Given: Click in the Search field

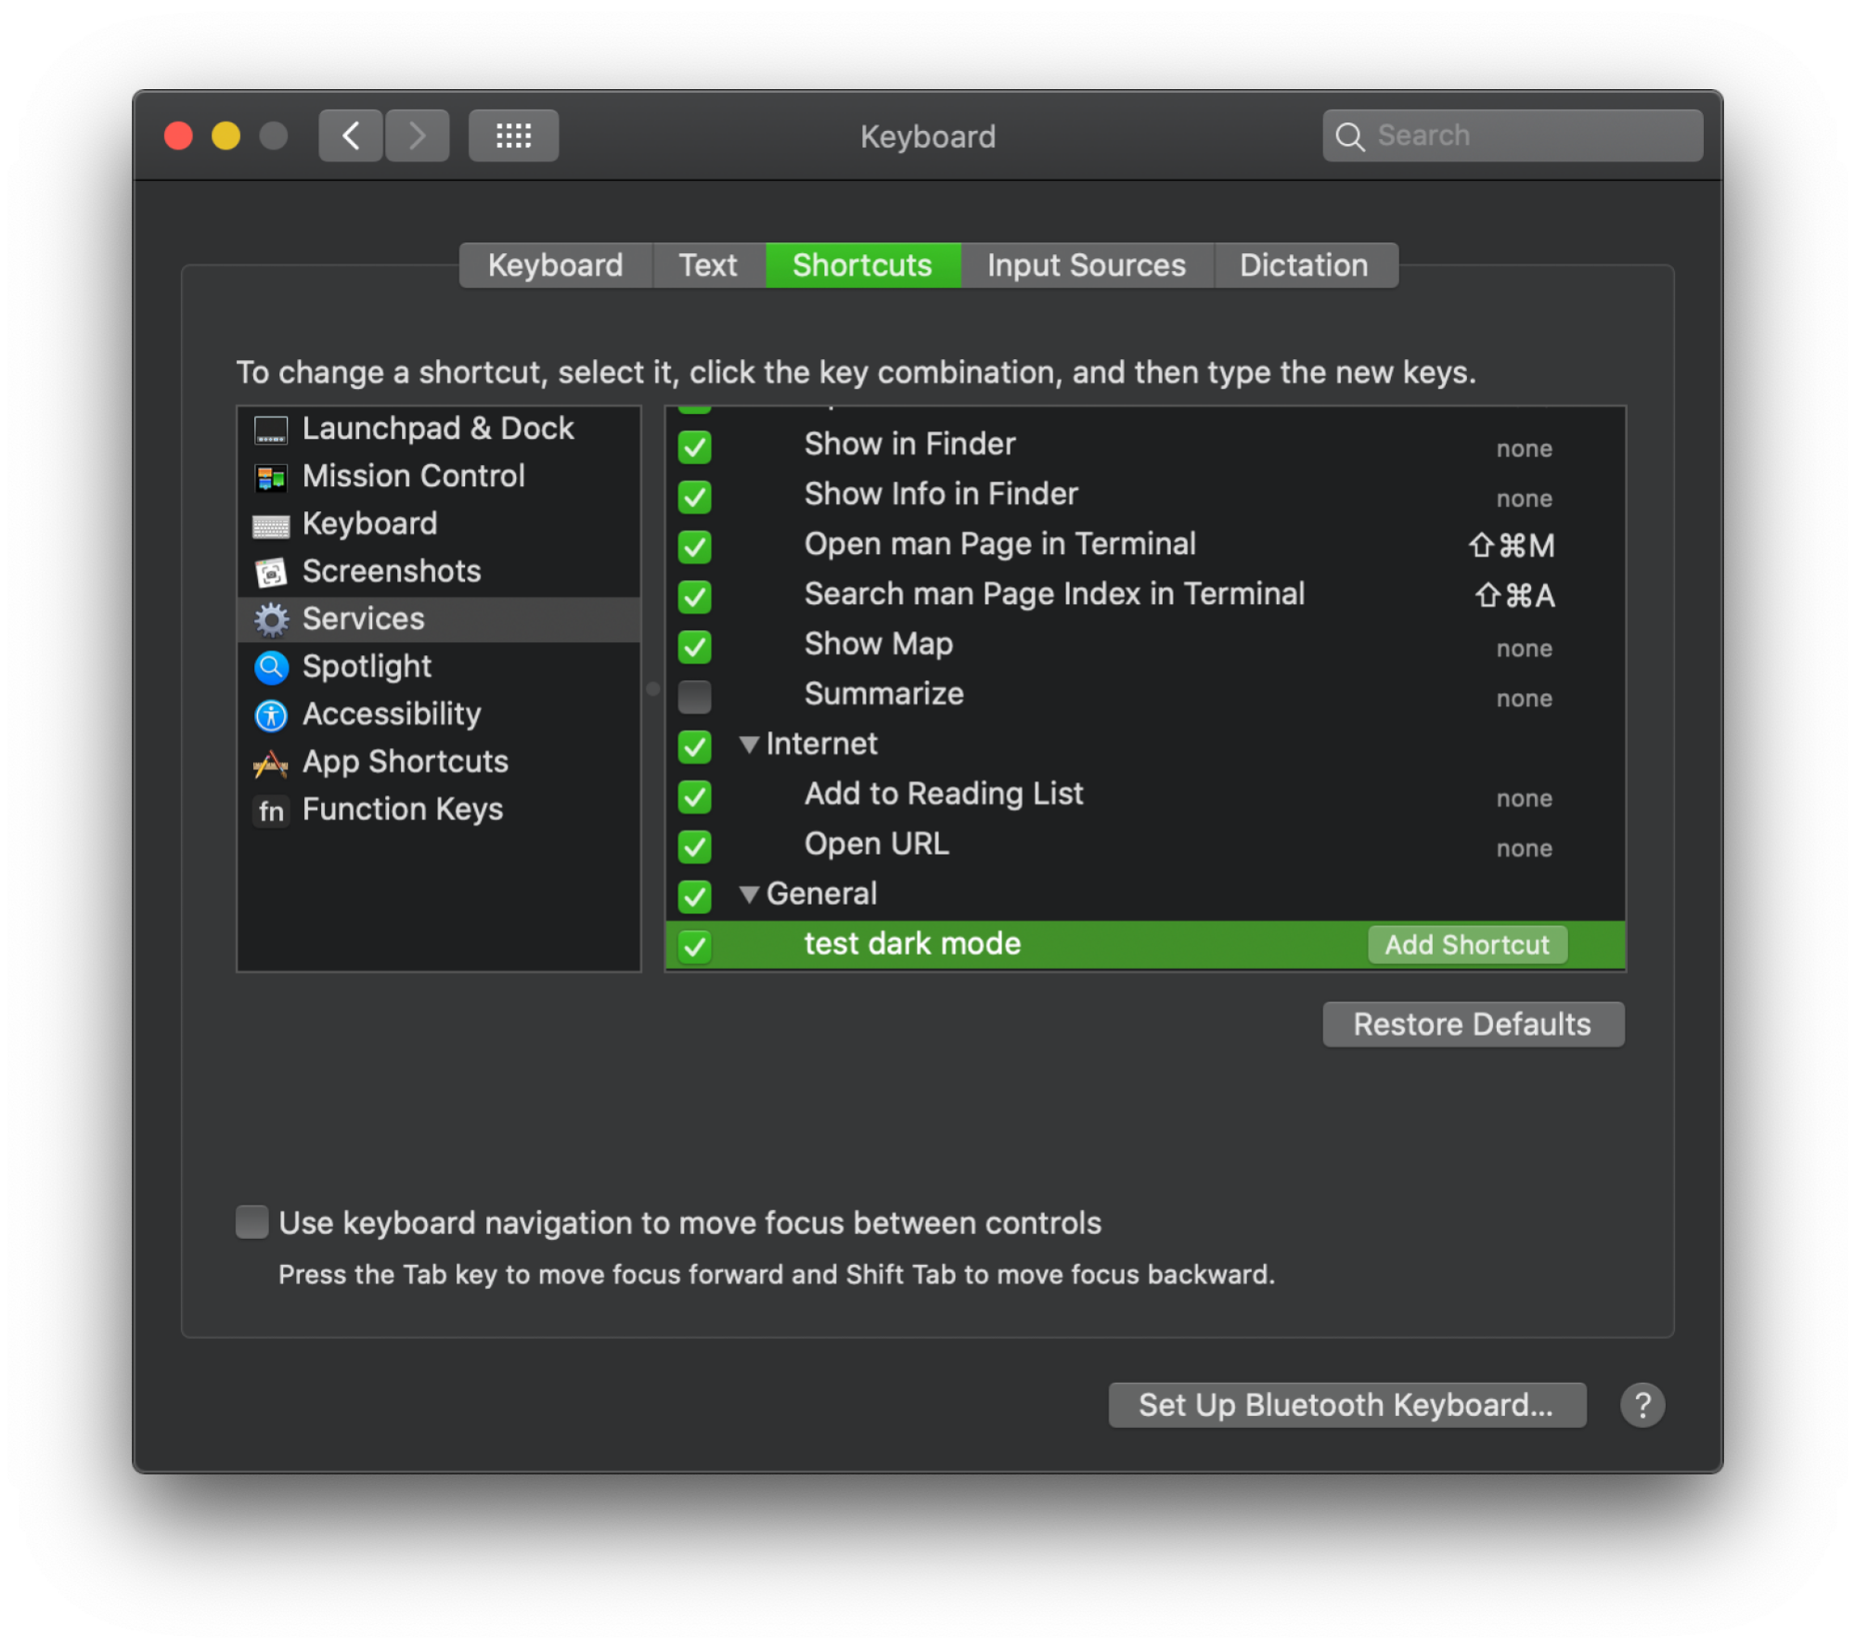Looking at the screenshot, I should coord(1513,135).
